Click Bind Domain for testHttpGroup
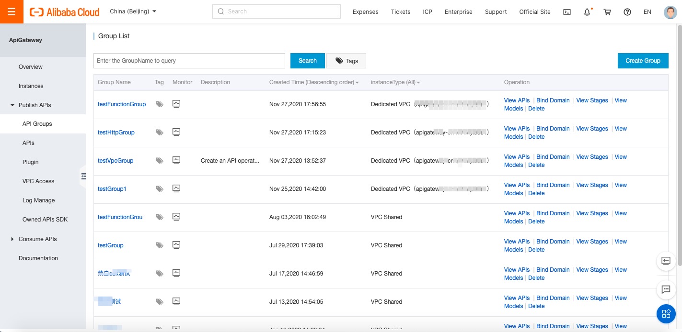The height and width of the screenshot is (332, 682). coord(553,129)
